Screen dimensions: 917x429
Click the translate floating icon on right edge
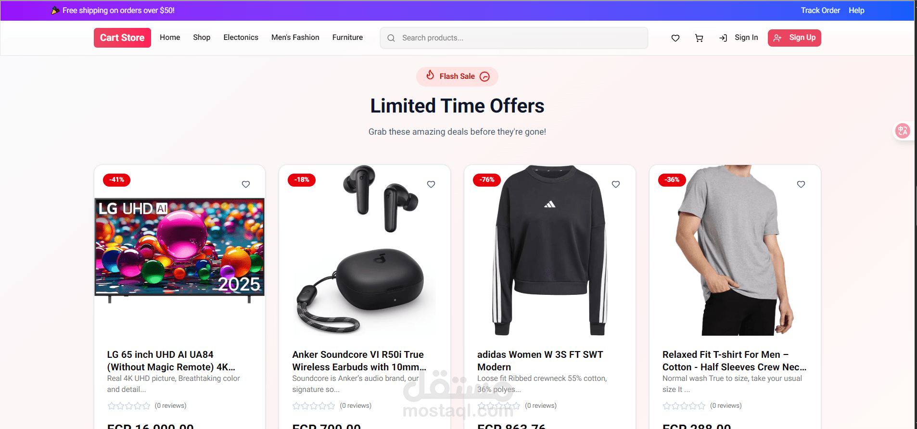pyautogui.click(x=903, y=130)
